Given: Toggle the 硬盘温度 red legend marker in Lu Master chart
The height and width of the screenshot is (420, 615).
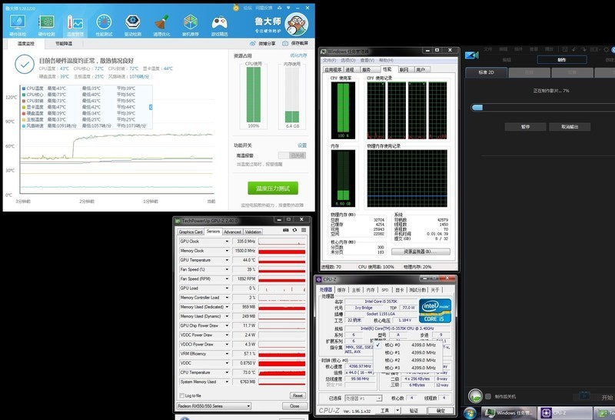Looking at the screenshot, I should [24, 113].
